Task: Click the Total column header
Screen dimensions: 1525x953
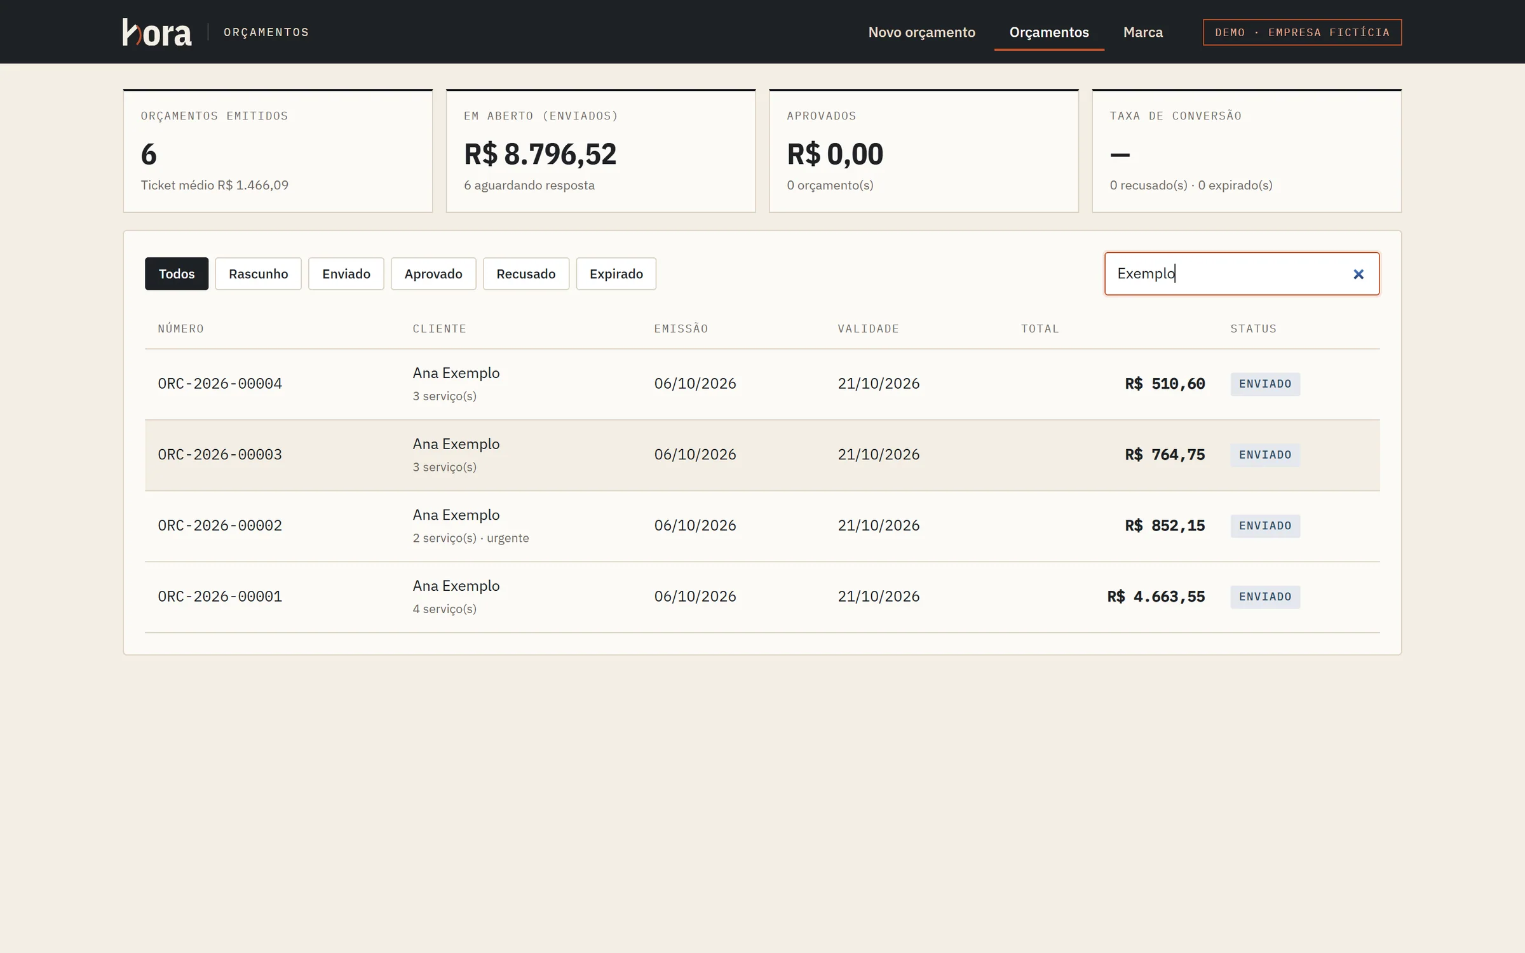Action: click(x=1040, y=329)
